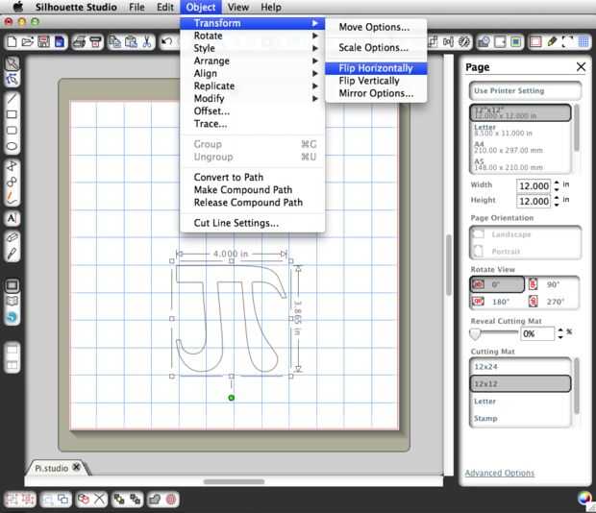Click into the Width input field
This screenshot has height=513, width=596.
coord(534,186)
